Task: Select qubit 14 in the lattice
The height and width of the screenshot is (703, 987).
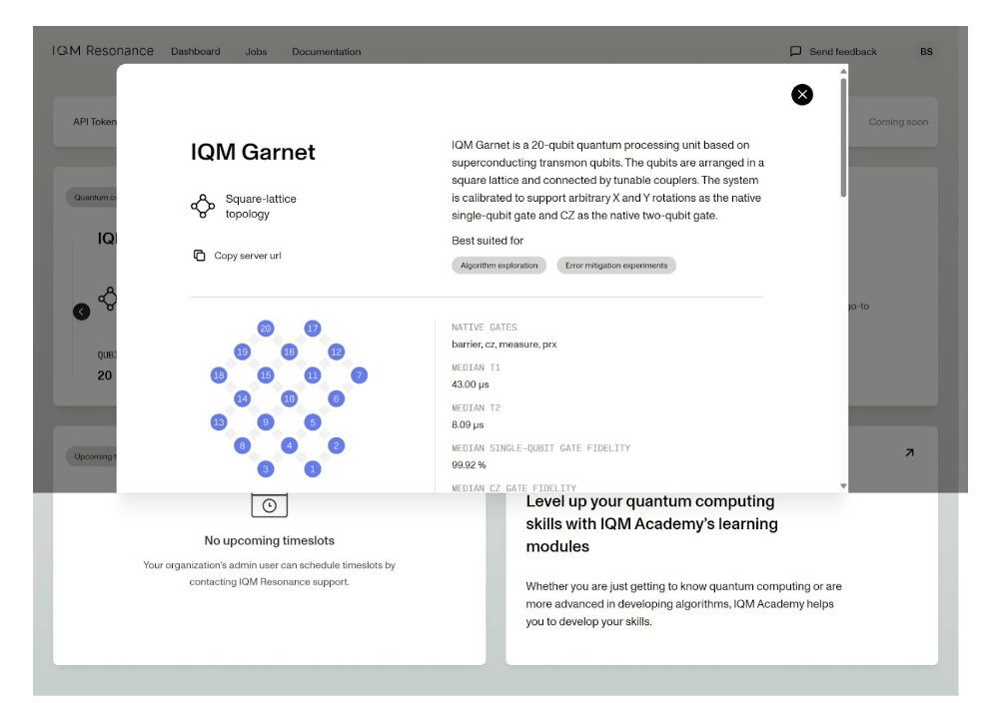Action: (x=242, y=398)
